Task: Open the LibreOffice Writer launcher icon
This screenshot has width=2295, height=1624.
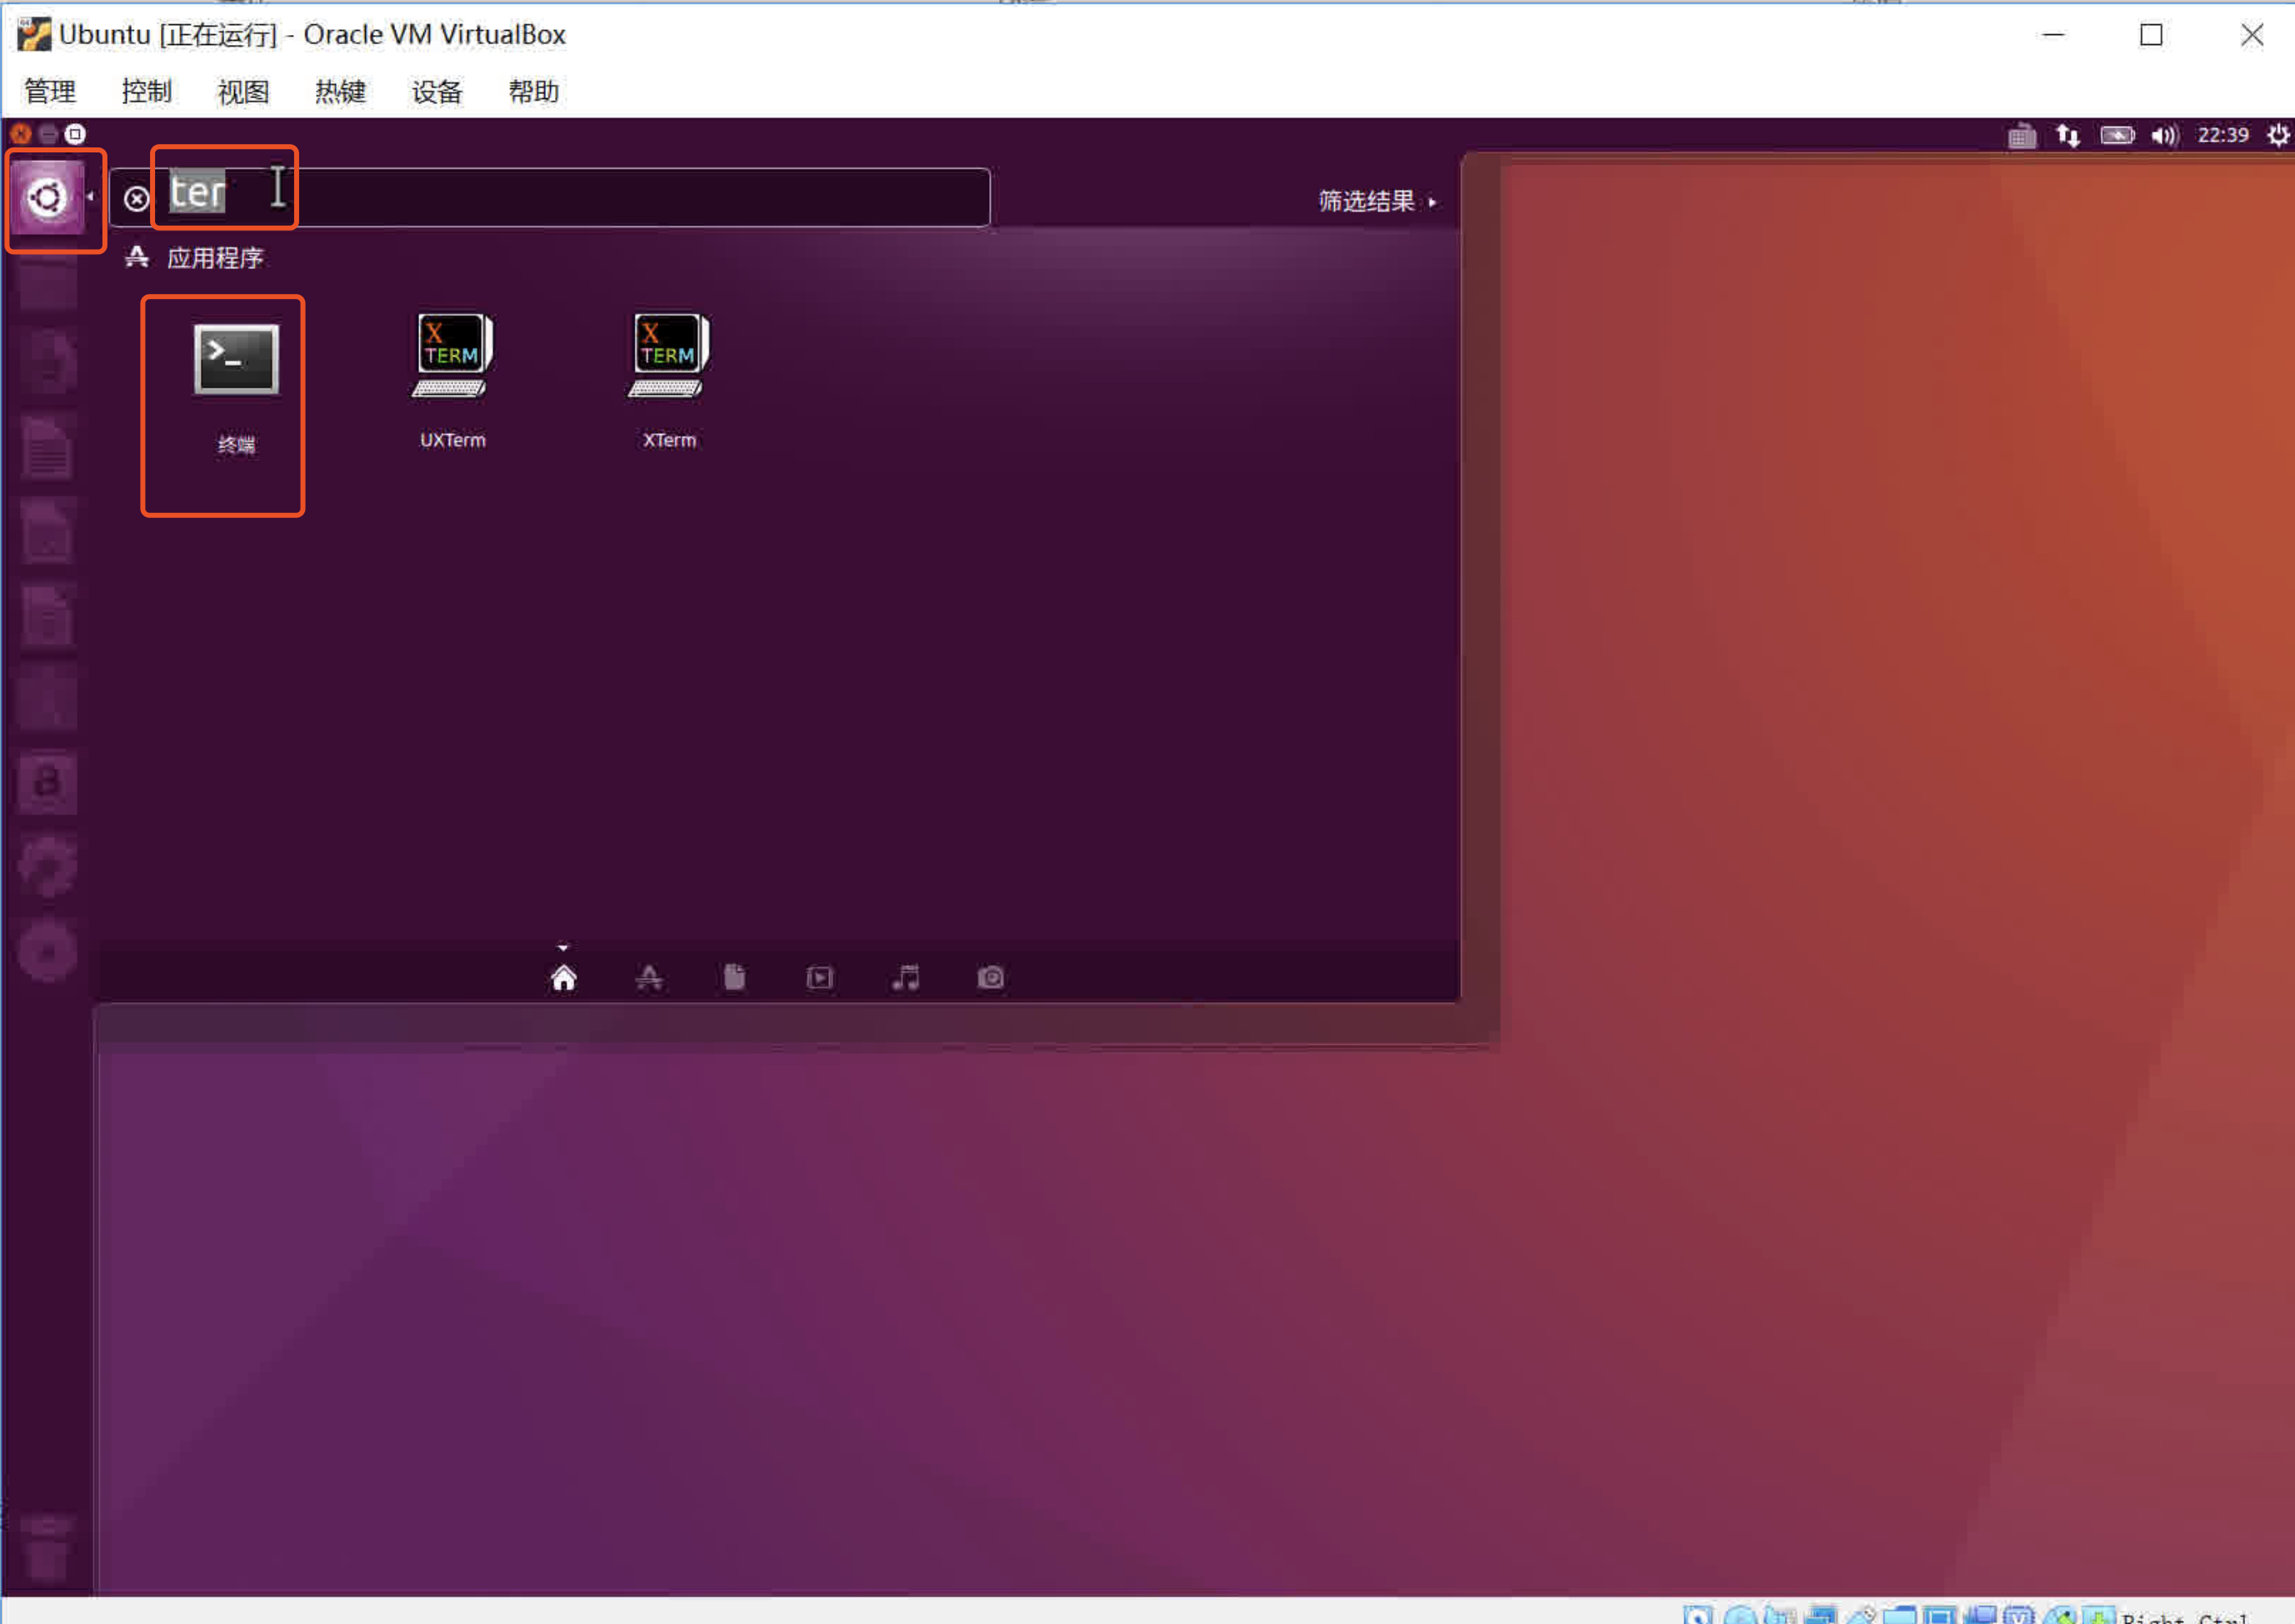Action: 47,447
